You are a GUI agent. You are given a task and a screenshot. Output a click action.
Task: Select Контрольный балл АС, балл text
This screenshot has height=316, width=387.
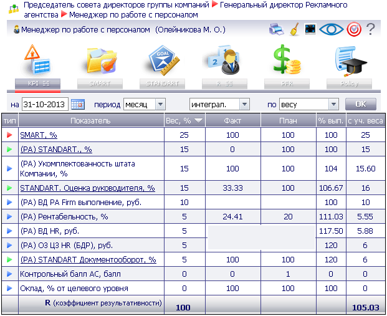point(70,274)
